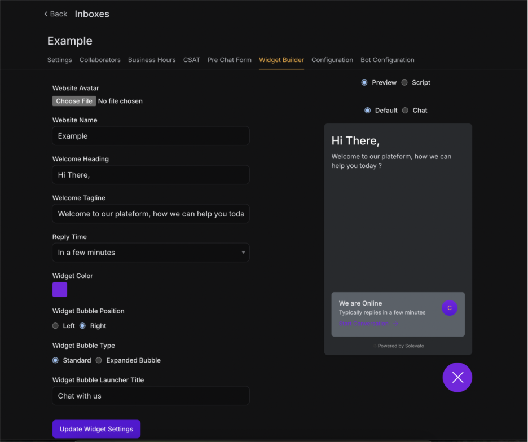Click Powered by Solevato link
This screenshot has width=528, height=442.
(x=401, y=346)
